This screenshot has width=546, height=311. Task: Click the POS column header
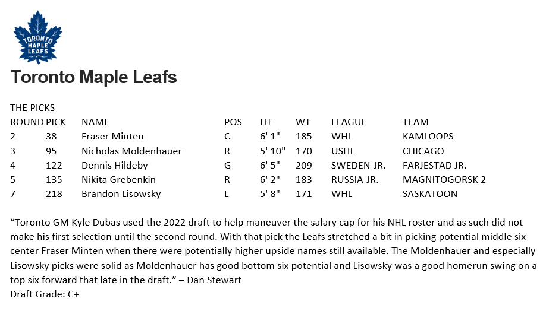pyautogui.click(x=233, y=122)
